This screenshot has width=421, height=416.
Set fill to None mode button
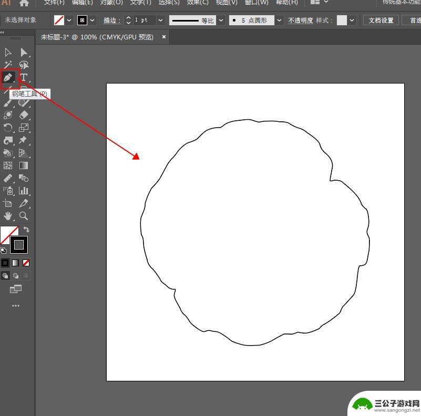click(x=26, y=263)
